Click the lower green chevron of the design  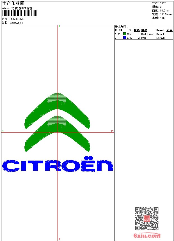click(x=57, y=133)
